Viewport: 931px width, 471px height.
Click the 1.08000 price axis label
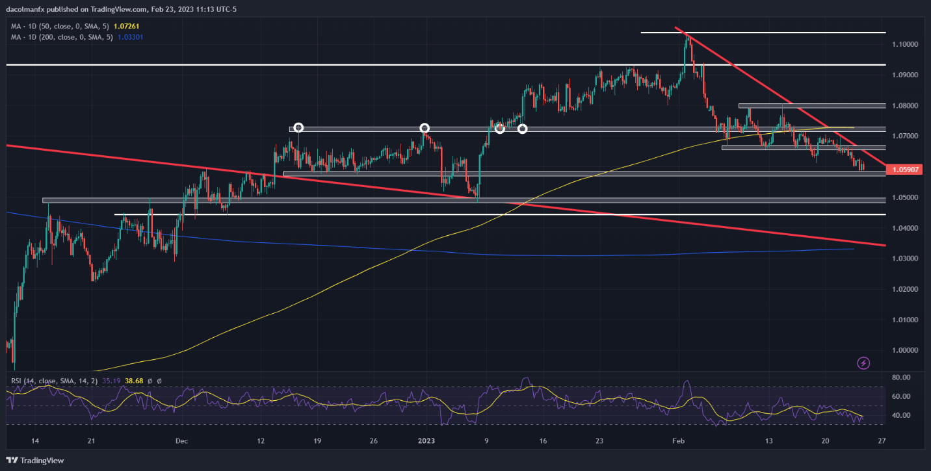click(906, 105)
